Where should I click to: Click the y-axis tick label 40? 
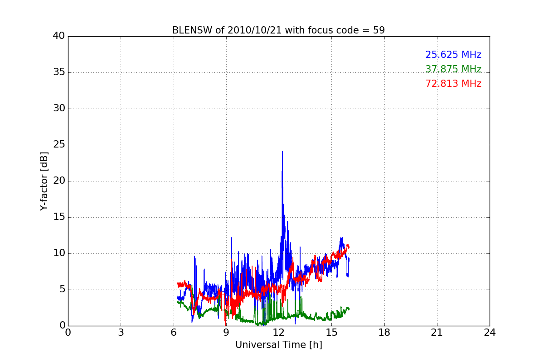[59, 36]
